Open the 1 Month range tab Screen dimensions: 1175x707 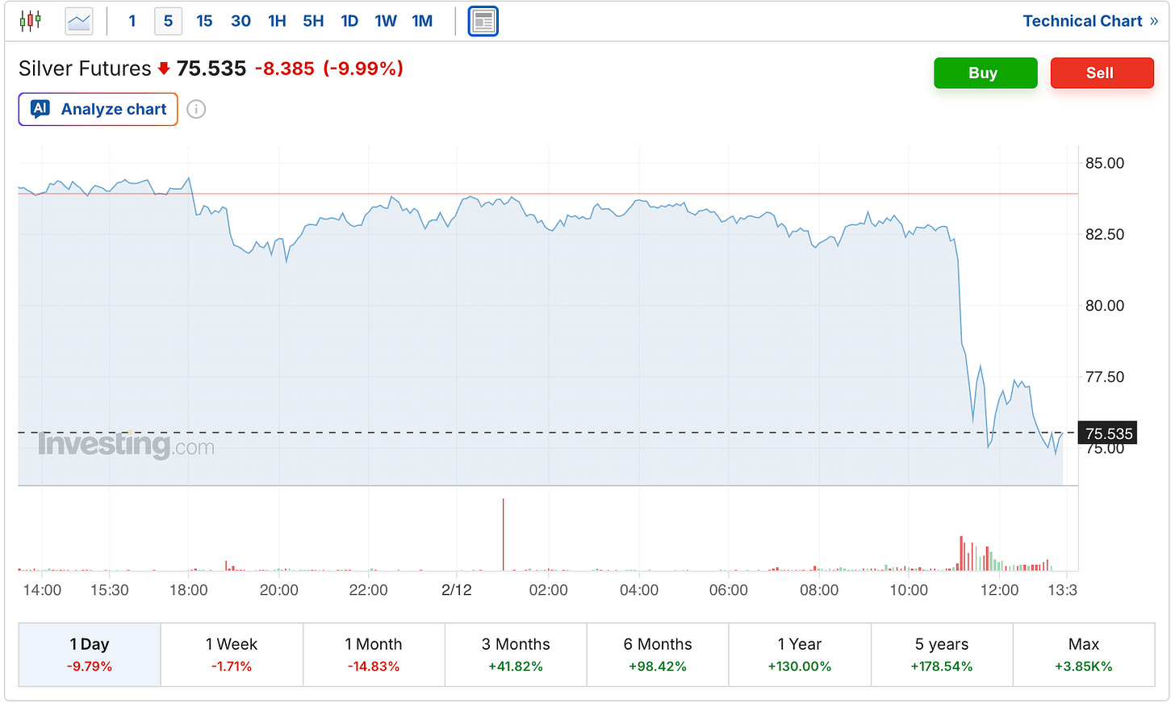click(374, 655)
